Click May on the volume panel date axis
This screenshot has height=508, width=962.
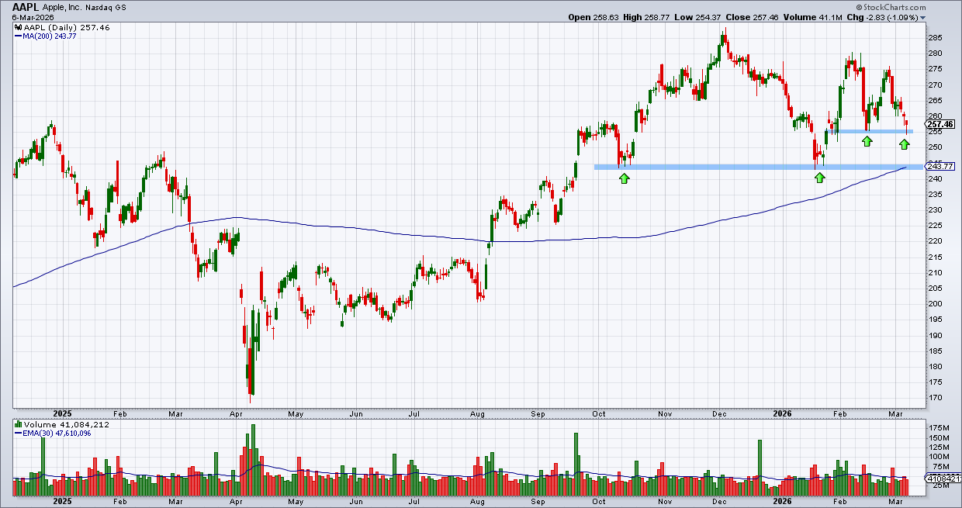[297, 502]
